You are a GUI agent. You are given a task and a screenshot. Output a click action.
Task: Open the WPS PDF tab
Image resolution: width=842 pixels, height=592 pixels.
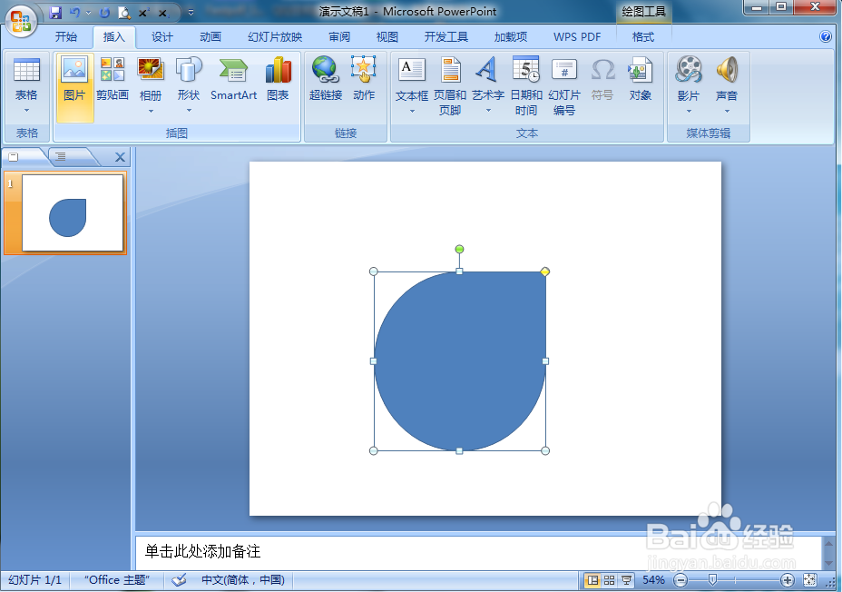pos(577,36)
